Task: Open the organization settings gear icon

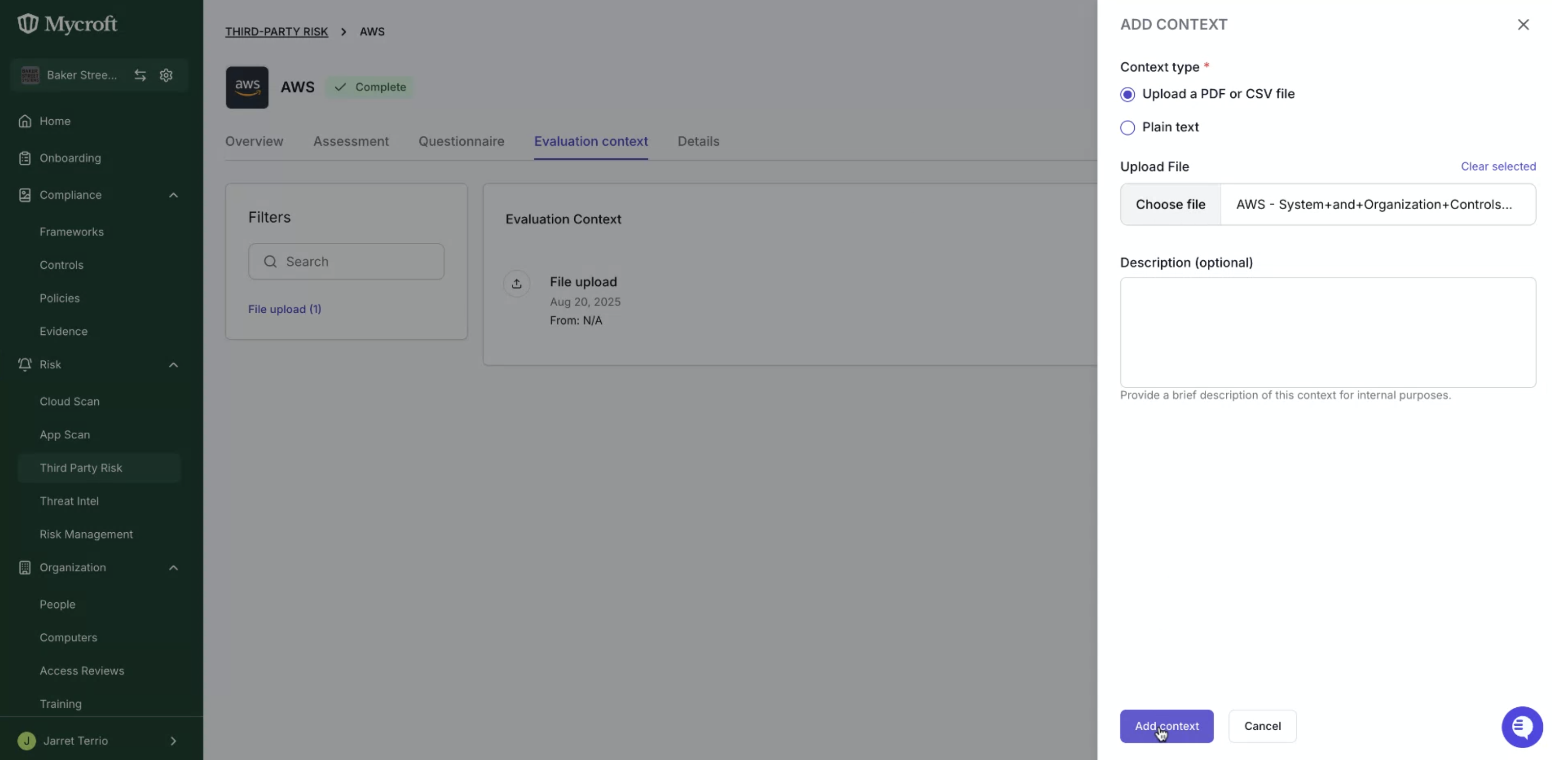Action: (166, 75)
